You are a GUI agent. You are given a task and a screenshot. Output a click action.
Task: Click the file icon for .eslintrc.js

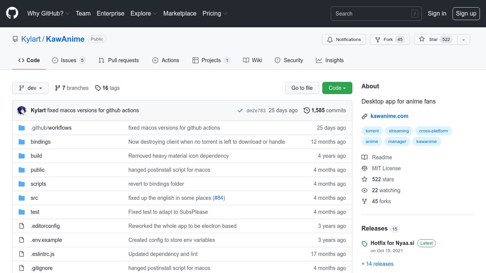[22, 254]
